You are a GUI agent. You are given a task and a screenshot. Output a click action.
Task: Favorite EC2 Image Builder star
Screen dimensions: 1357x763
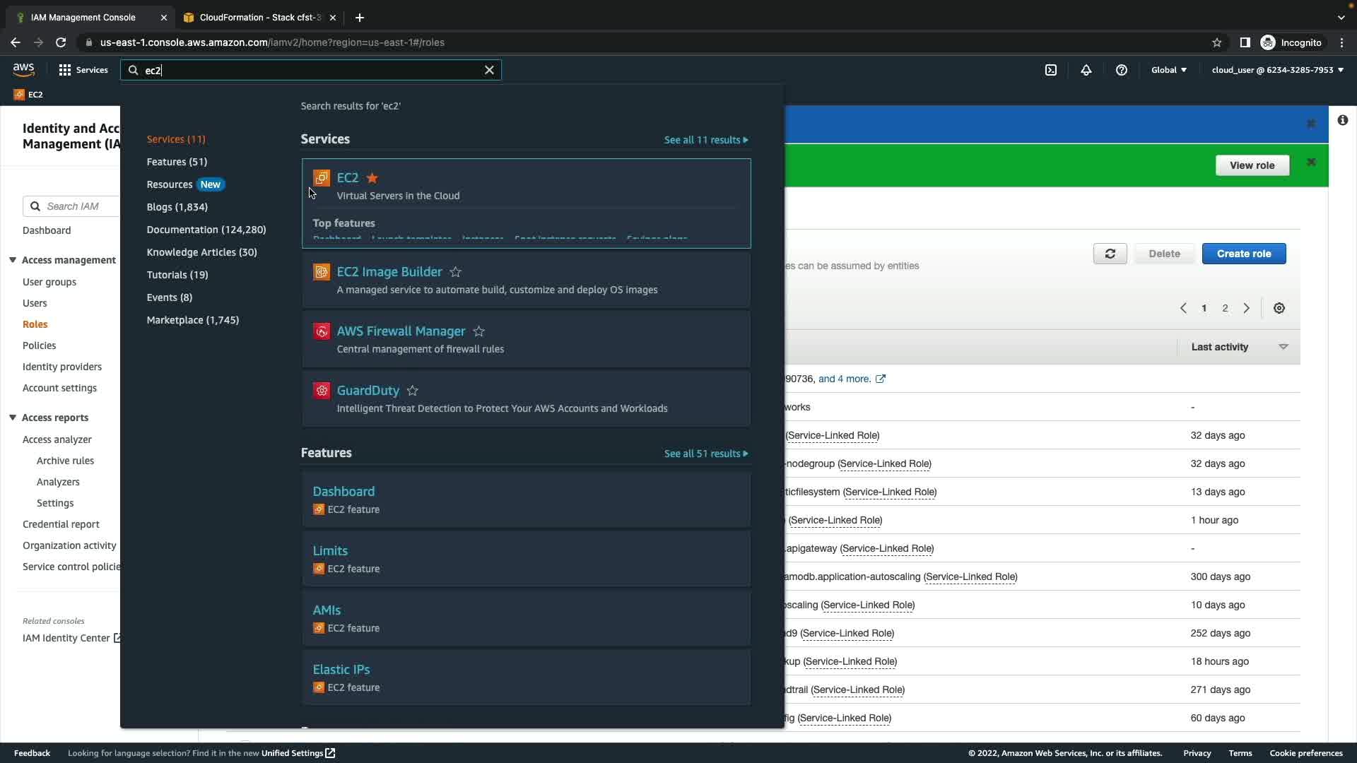[456, 272]
